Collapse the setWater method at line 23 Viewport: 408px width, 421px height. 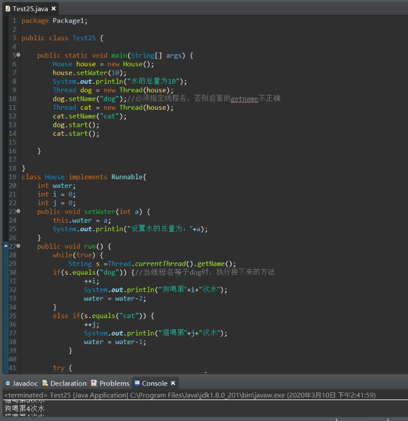click(19, 212)
